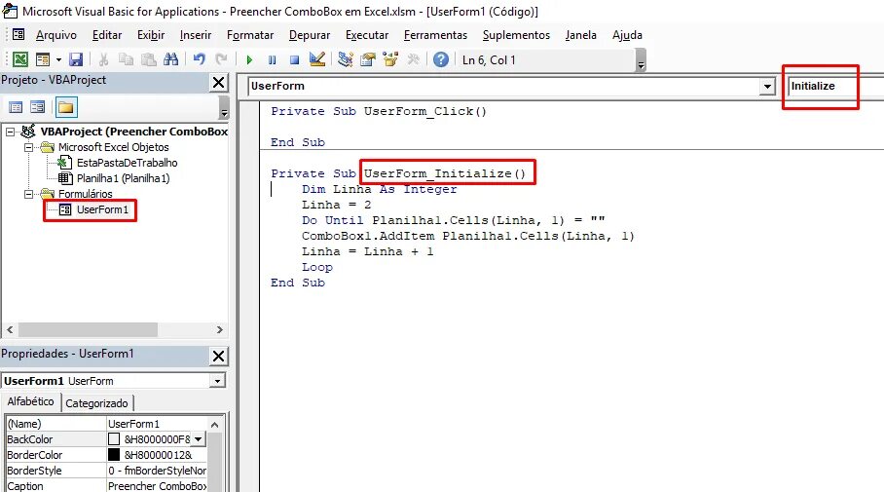
Task: Open the Formatar menu
Action: coord(250,35)
